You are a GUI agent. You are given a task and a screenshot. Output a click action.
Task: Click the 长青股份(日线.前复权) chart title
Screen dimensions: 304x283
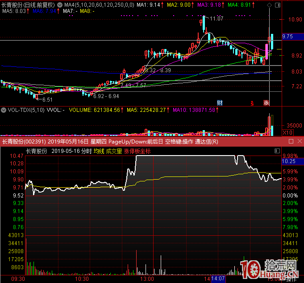point(28,5)
